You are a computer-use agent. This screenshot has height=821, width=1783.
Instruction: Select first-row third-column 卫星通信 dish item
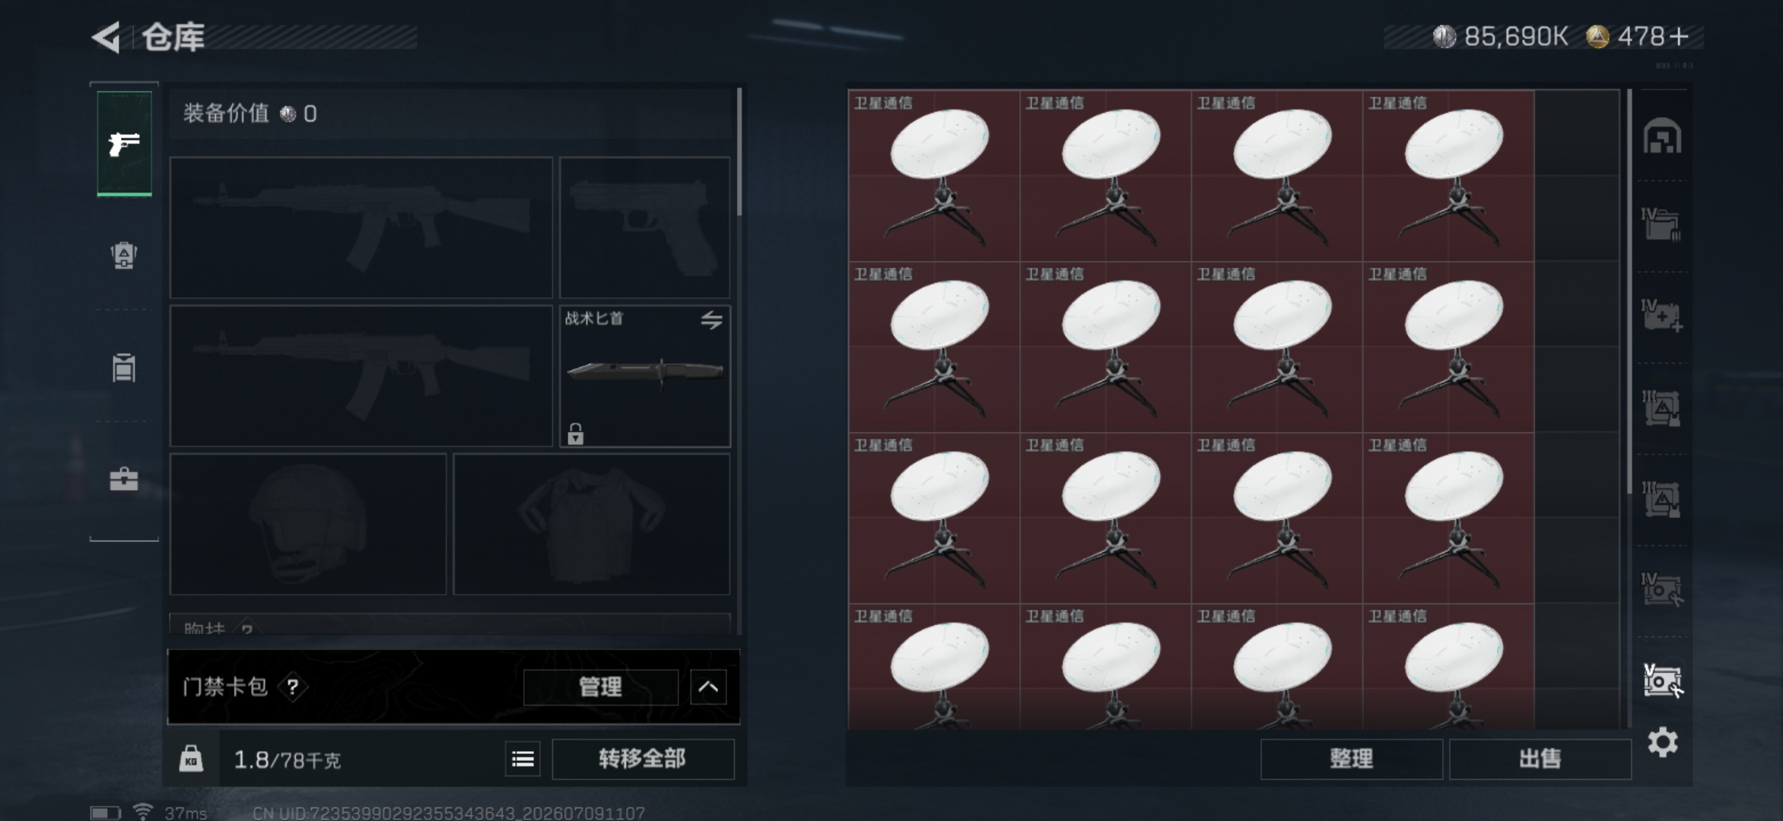[x=1277, y=176]
